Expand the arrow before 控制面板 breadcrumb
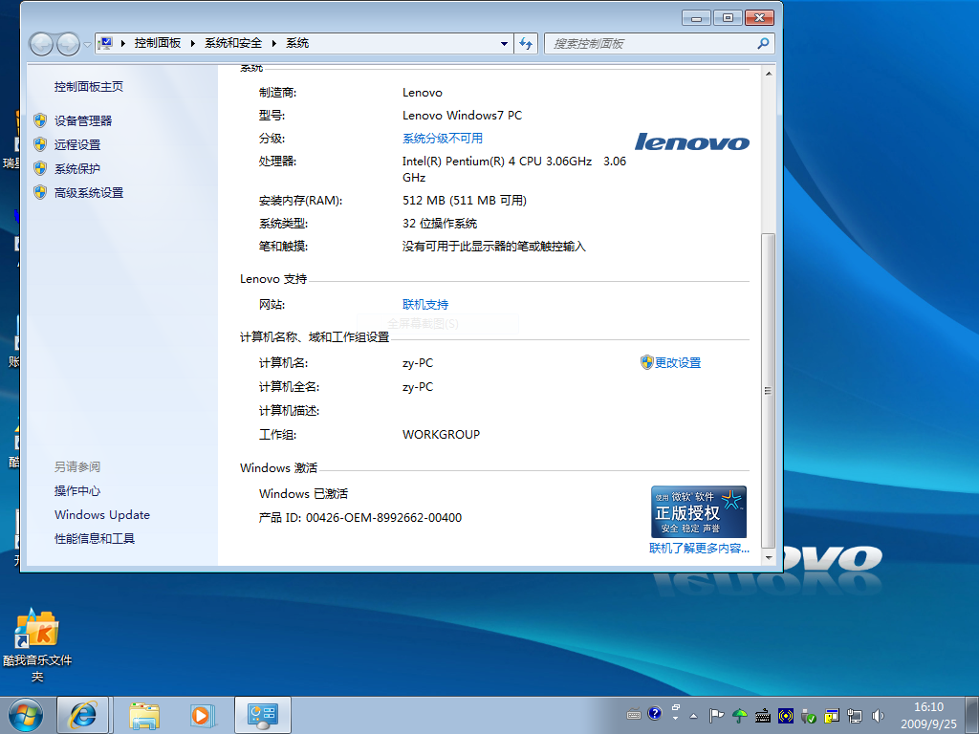This screenshot has width=979, height=734. pos(123,43)
